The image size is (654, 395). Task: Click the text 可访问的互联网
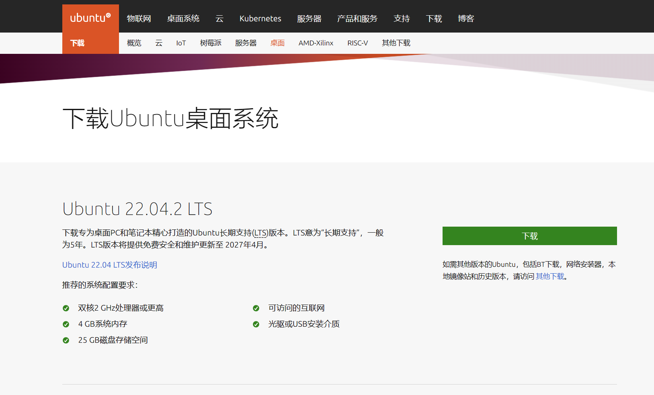point(296,308)
